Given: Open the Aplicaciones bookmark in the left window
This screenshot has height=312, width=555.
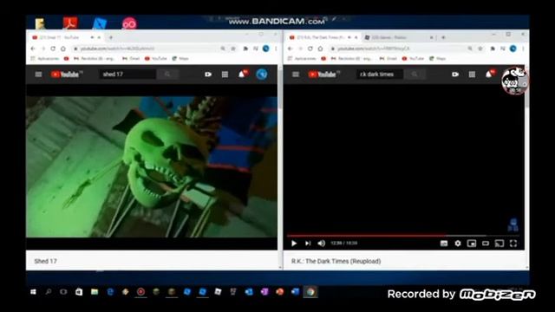Looking at the screenshot, I should click(x=45, y=58).
